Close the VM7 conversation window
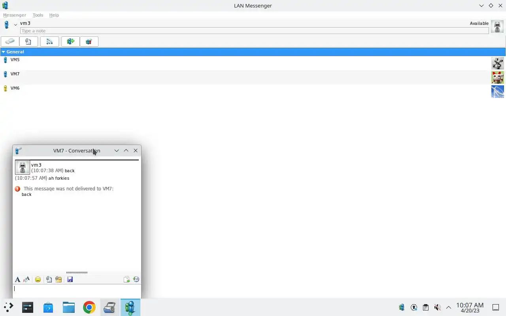The image size is (506, 316). tap(136, 150)
